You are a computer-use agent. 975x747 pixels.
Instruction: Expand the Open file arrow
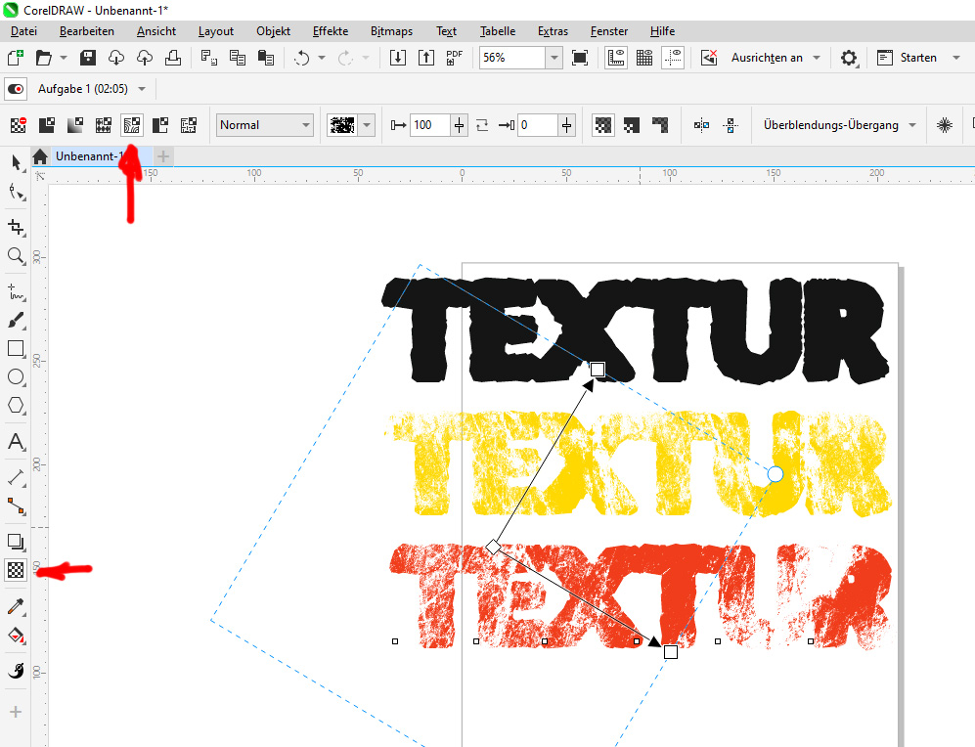pyautogui.click(x=64, y=58)
